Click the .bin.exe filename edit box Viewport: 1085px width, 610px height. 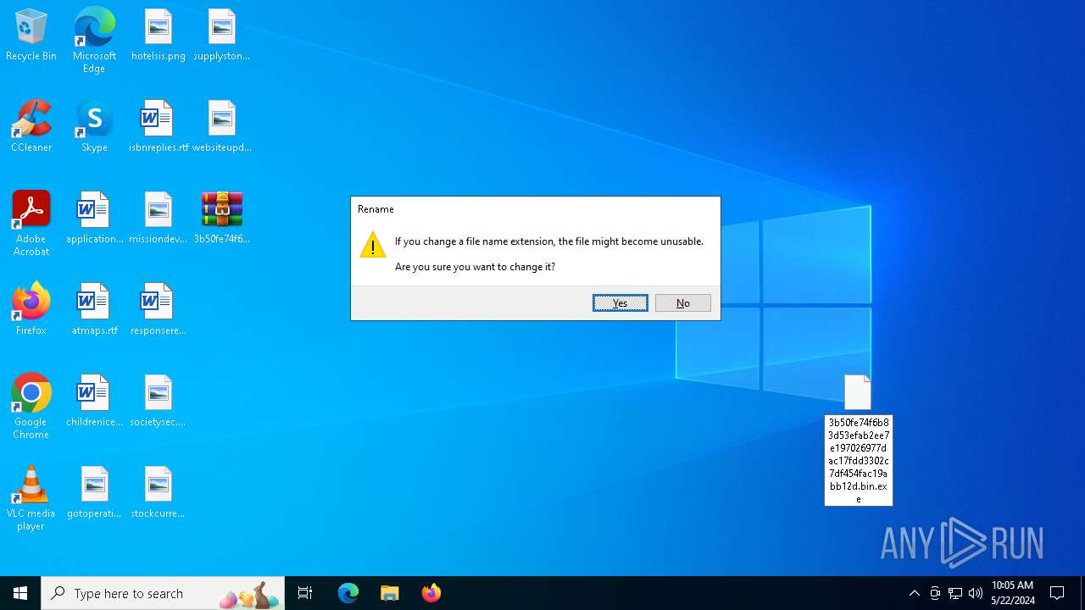(859, 460)
